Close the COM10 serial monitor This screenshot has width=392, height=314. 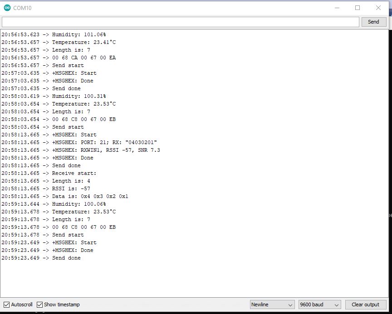point(378,8)
